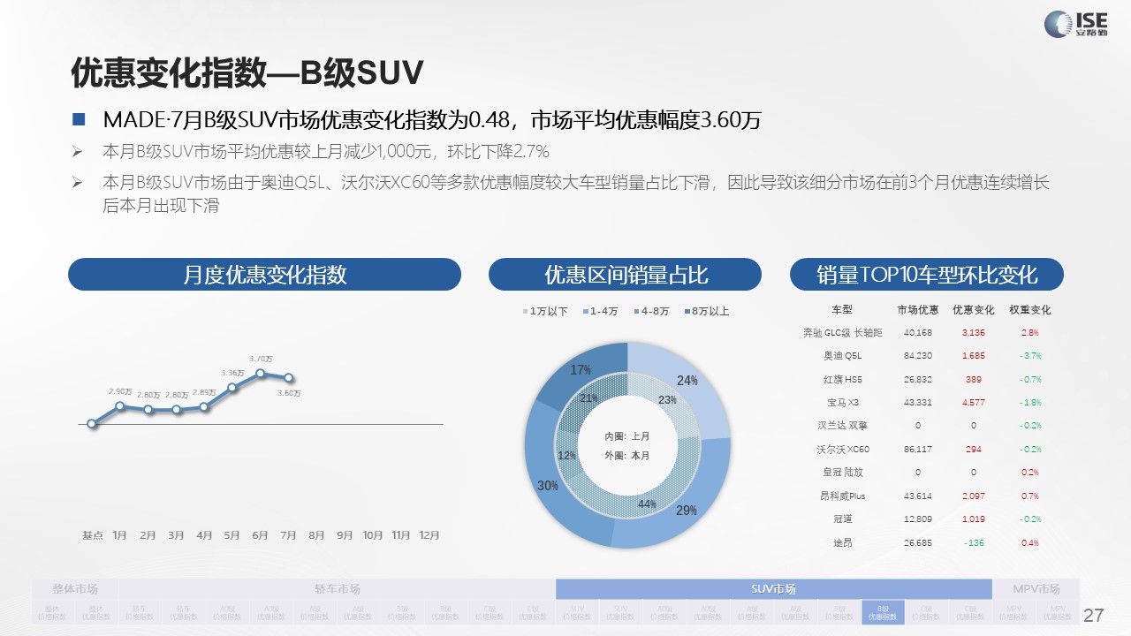Click the slide title 优惠变化指数—B级SUV
The width and height of the screenshot is (1131, 636).
click(247, 72)
